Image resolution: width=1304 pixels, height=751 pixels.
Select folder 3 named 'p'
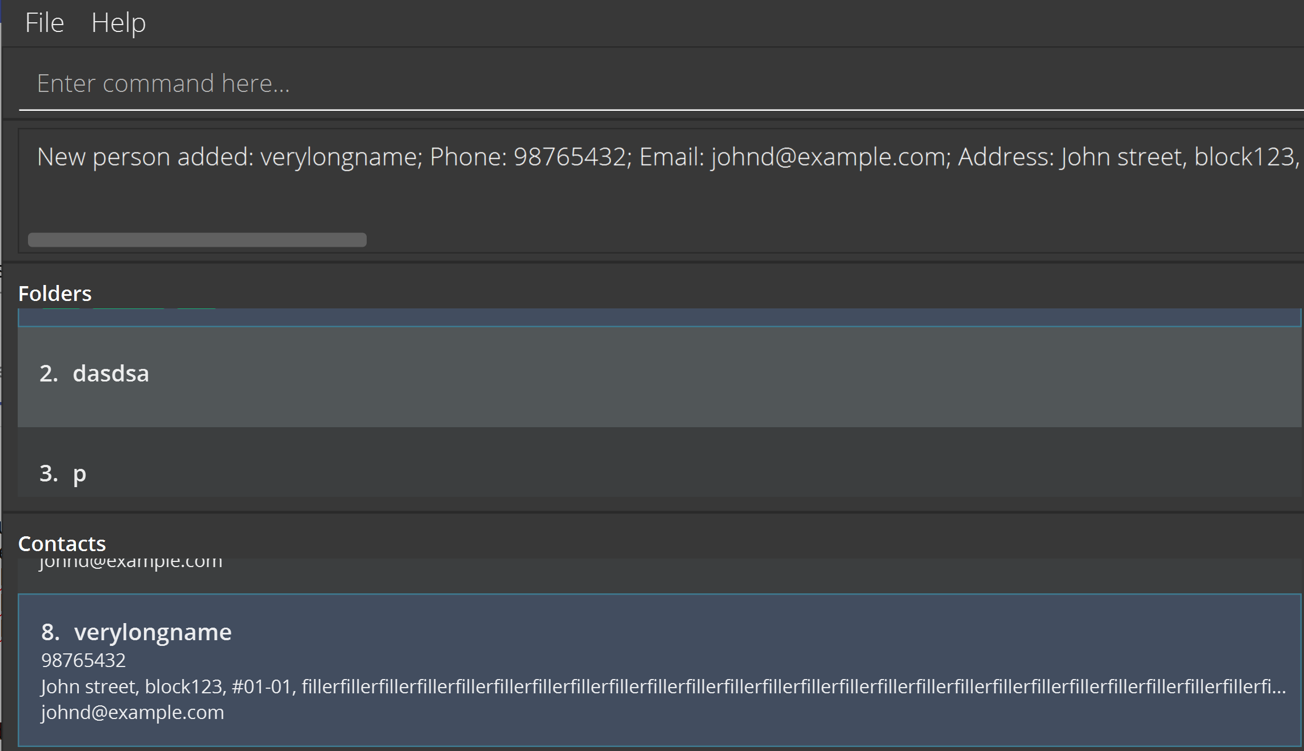79,473
